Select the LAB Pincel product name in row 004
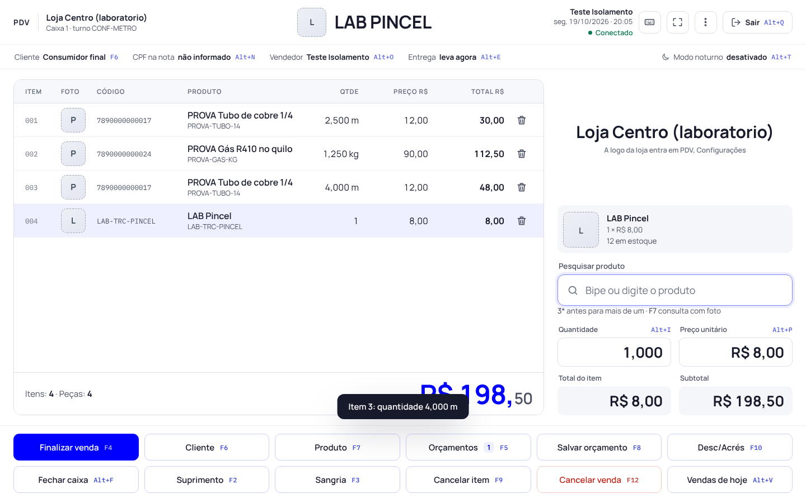Viewport: 806px width, 503px height. pyautogui.click(x=209, y=216)
